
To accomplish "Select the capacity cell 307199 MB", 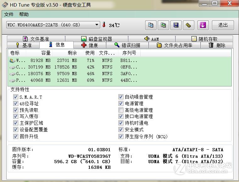I will click(39, 67).
